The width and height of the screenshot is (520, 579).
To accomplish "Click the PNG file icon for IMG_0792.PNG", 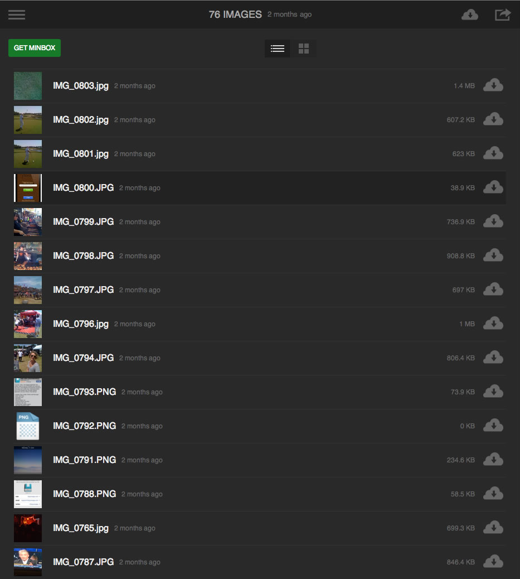I will point(28,426).
